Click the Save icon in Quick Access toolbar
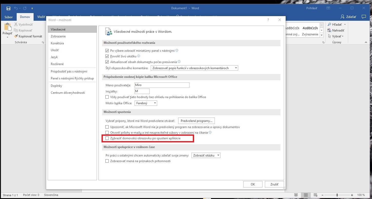Screen dimensions: 372x199 pyautogui.click(x=8, y=8)
